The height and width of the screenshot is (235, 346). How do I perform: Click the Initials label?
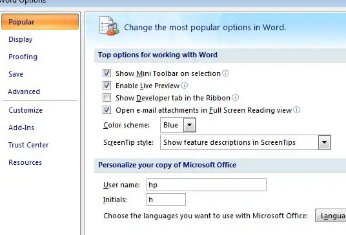[115, 200]
